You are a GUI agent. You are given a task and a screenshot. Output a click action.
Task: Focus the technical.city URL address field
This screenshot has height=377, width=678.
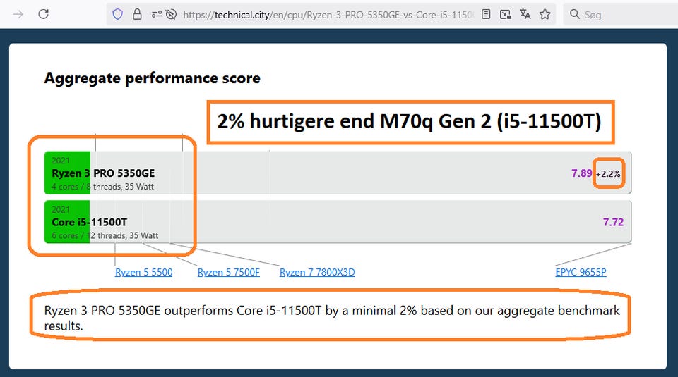click(328, 15)
